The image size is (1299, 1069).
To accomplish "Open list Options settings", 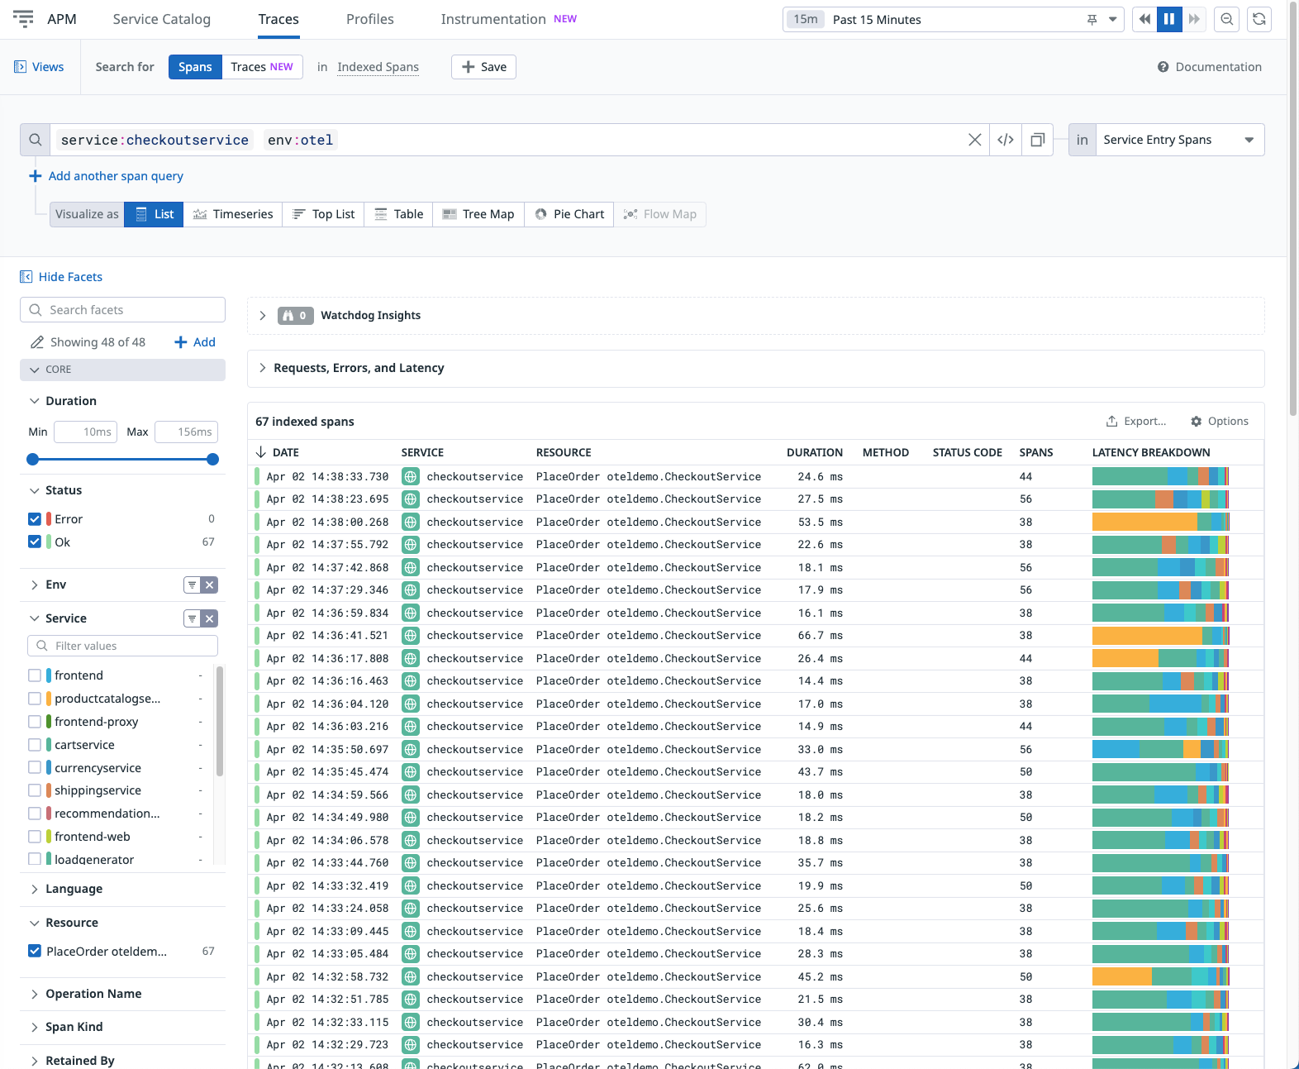I will [1220, 422].
